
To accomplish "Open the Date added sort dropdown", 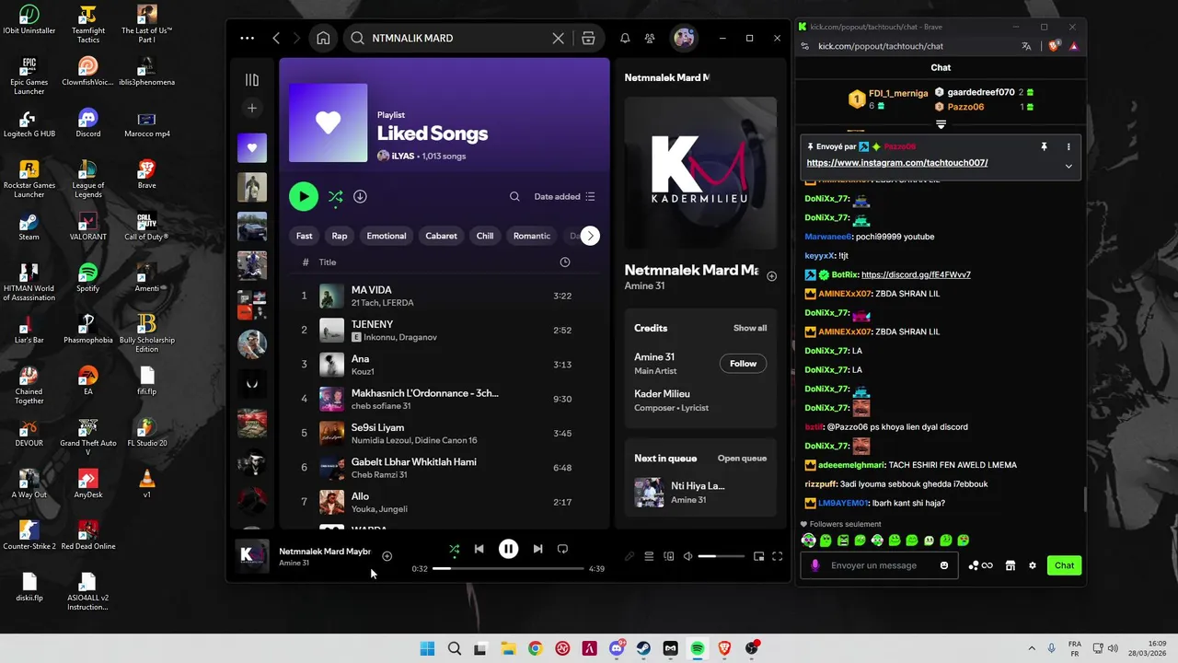I will tap(564, 196).
